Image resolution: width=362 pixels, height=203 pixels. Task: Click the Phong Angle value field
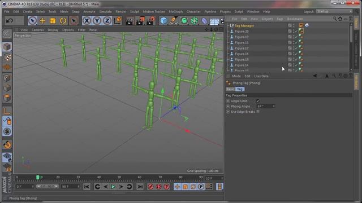point(266,106)
